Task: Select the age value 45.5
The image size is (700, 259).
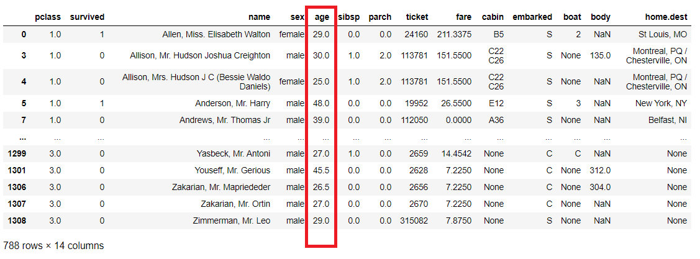Action: pyautogui.click(x=321, y=170)
